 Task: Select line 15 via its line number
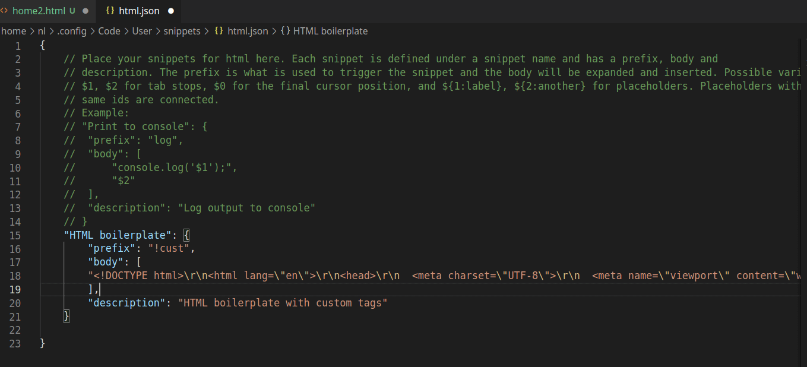(x=15, y=235)
